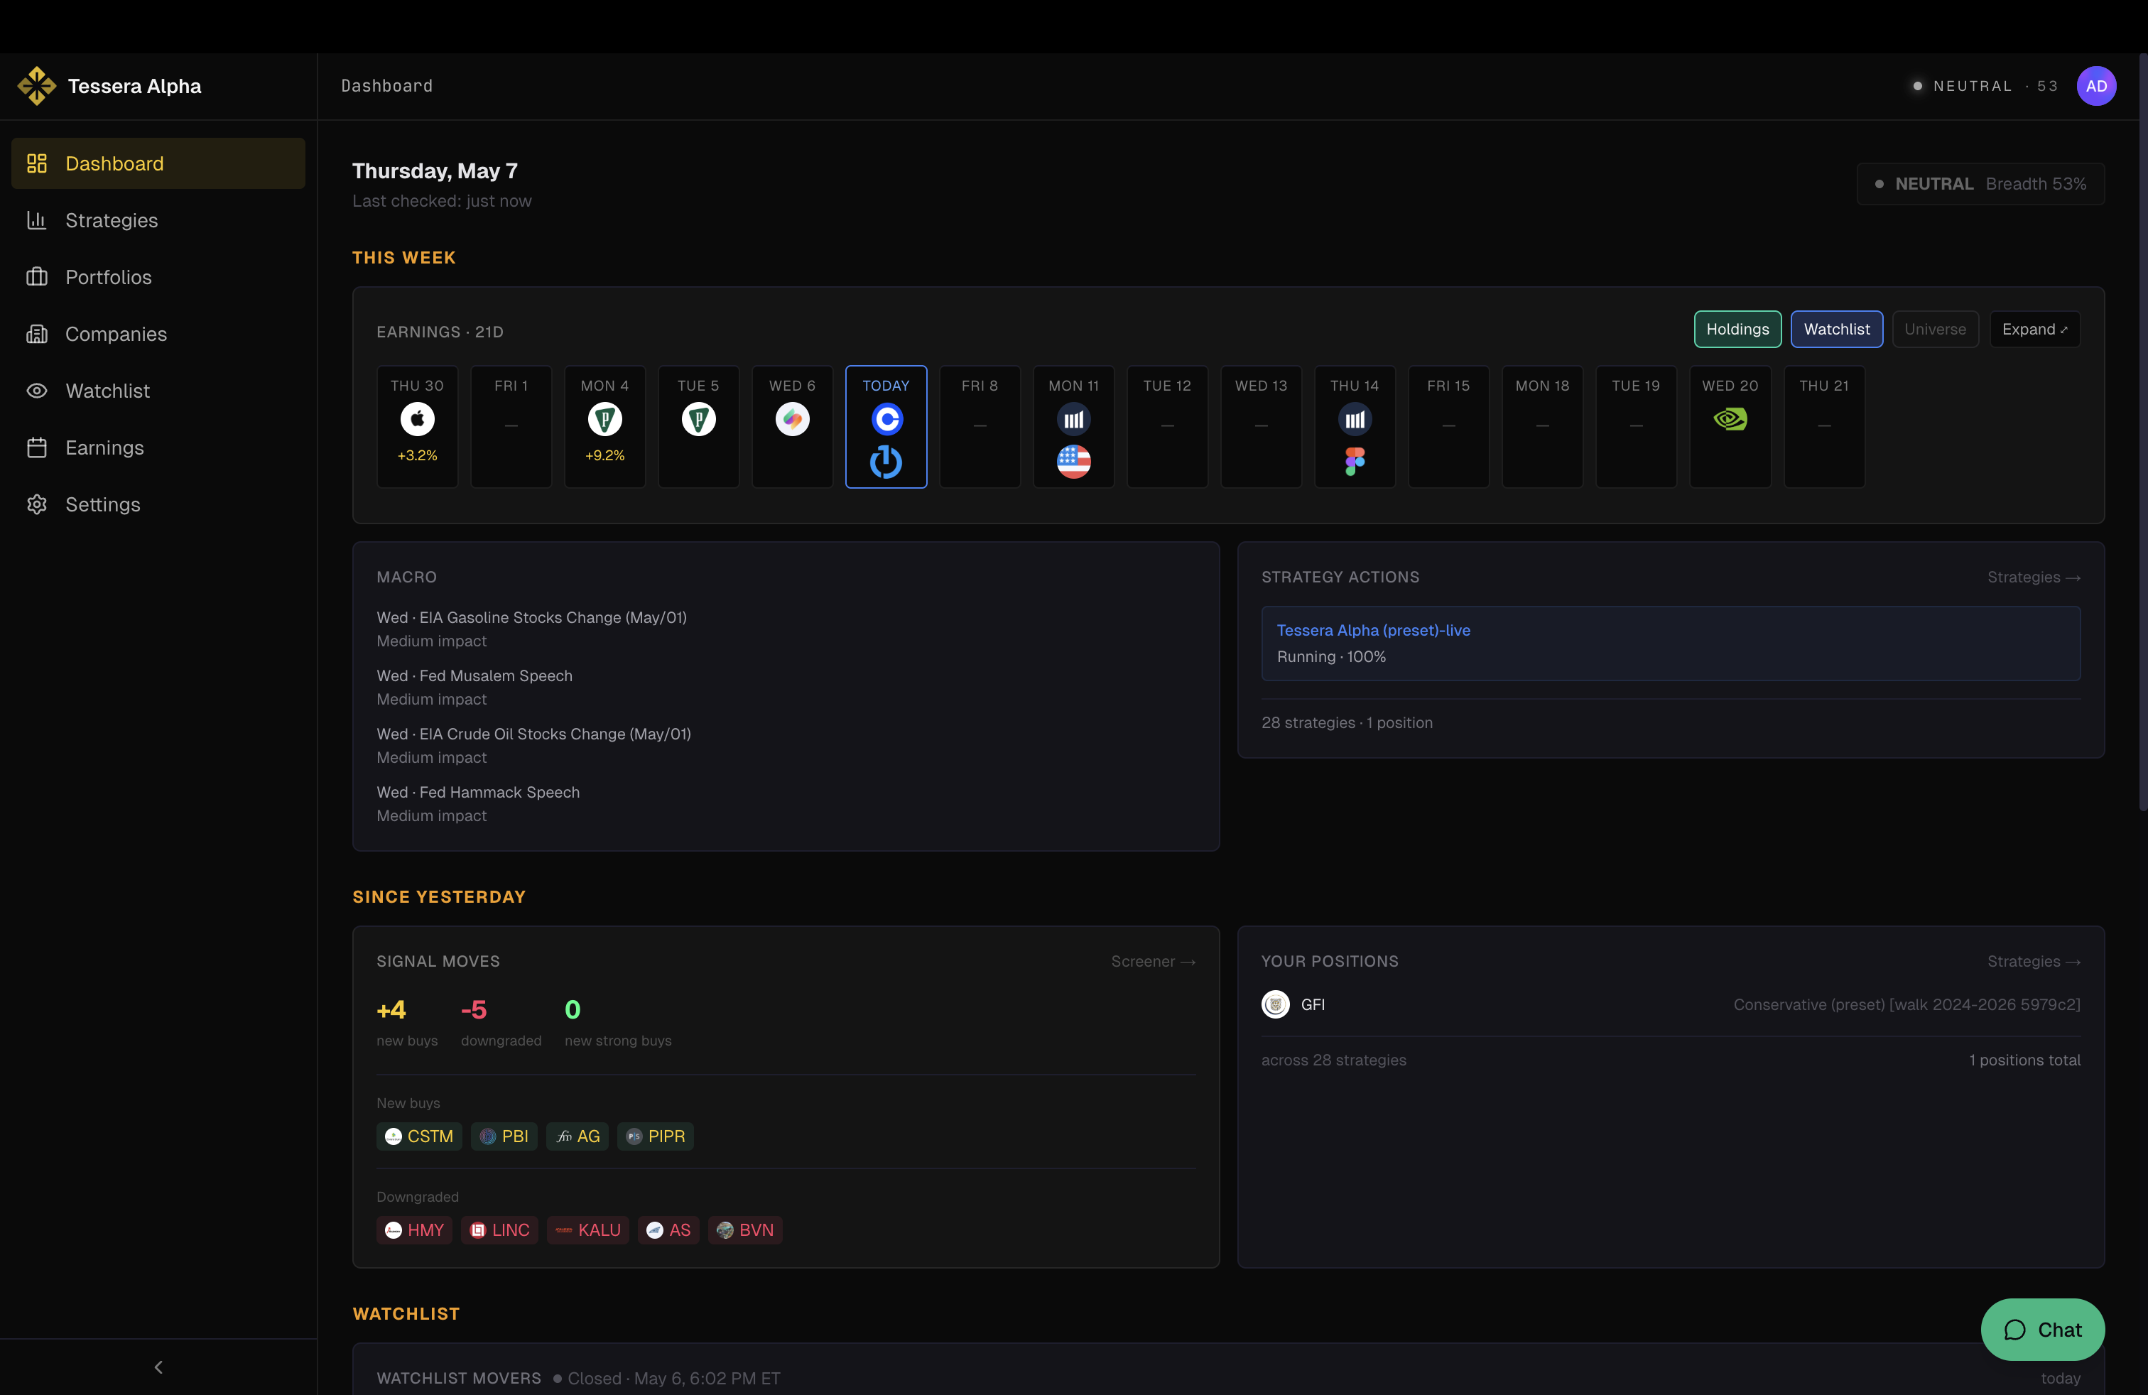Image resolution: width=2148 pixels, height=1395 pixels.
Task: Click the LINC downgraded chip
Action: [499, 1230]
